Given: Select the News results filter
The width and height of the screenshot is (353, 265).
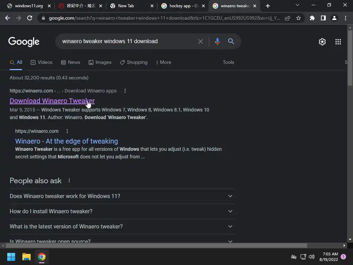Looking at the screenshot, I should pos(70,62).
